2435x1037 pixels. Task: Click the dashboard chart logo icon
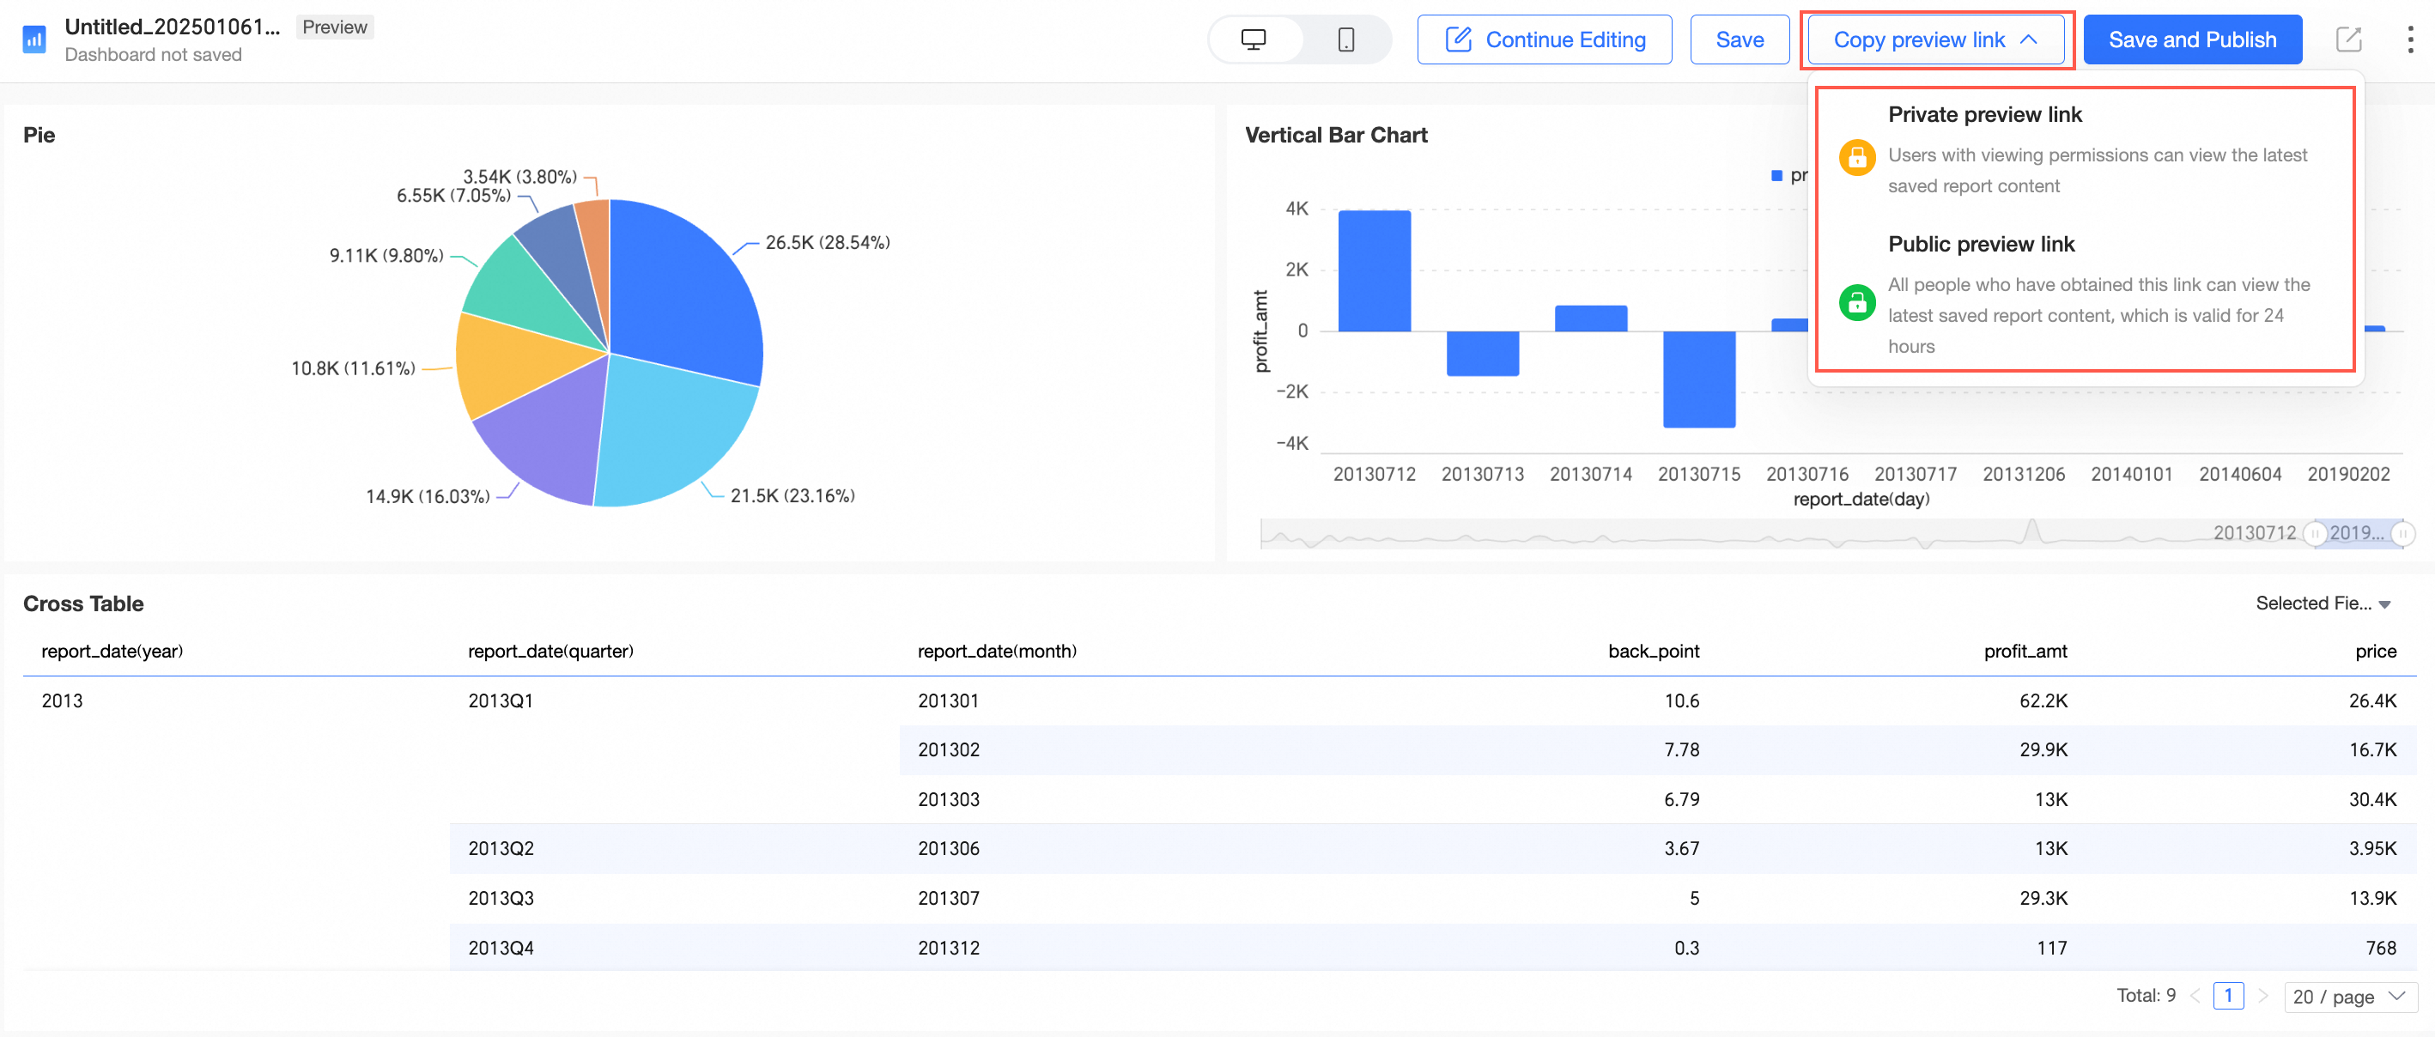(34, 39)
